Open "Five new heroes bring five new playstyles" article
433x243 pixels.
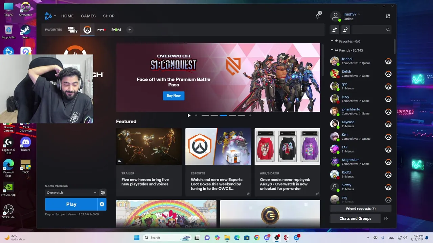coord(145,182)
